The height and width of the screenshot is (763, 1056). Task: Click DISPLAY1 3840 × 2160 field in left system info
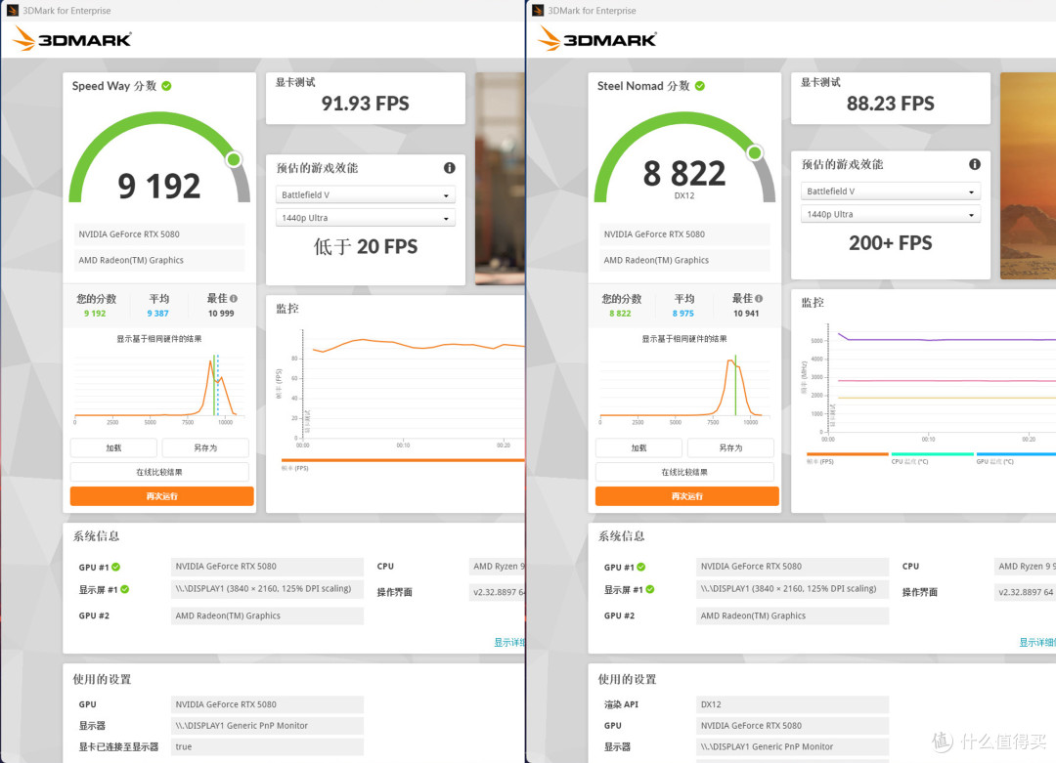pyautogui.click(x=267, y=589)
